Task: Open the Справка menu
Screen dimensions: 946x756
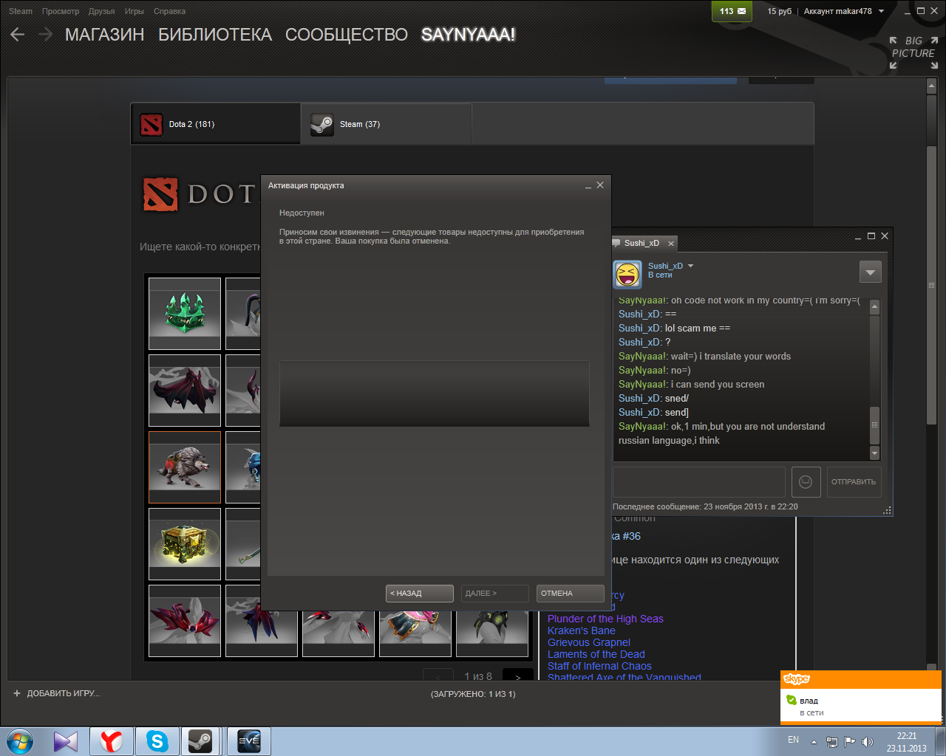Action: pos(169,11)
